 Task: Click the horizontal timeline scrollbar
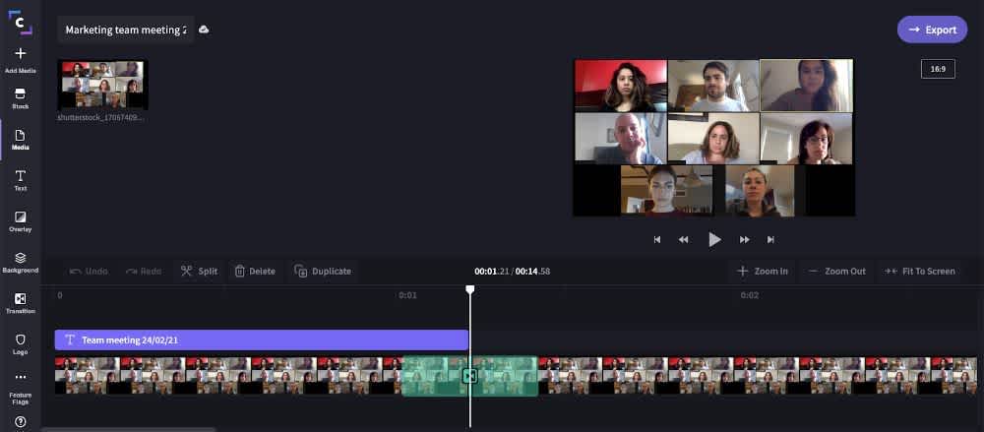(129, 429)
